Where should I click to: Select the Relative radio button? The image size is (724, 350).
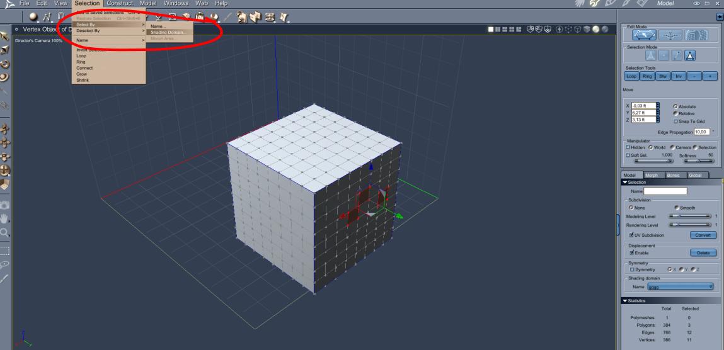point(675,113)
